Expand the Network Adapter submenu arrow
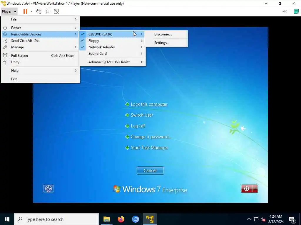 coord(142,47)
